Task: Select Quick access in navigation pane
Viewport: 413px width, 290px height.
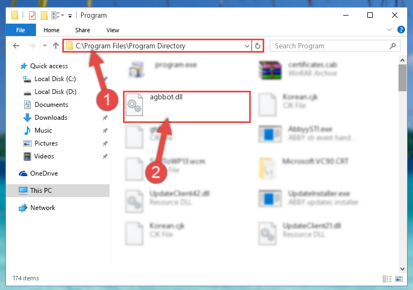Action: pyautogui.click(x=49, y=66)
